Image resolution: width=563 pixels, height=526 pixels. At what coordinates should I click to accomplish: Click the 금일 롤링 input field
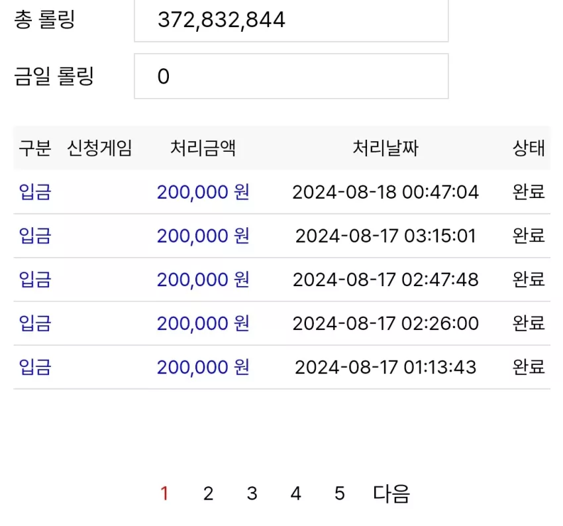point(291,76)
